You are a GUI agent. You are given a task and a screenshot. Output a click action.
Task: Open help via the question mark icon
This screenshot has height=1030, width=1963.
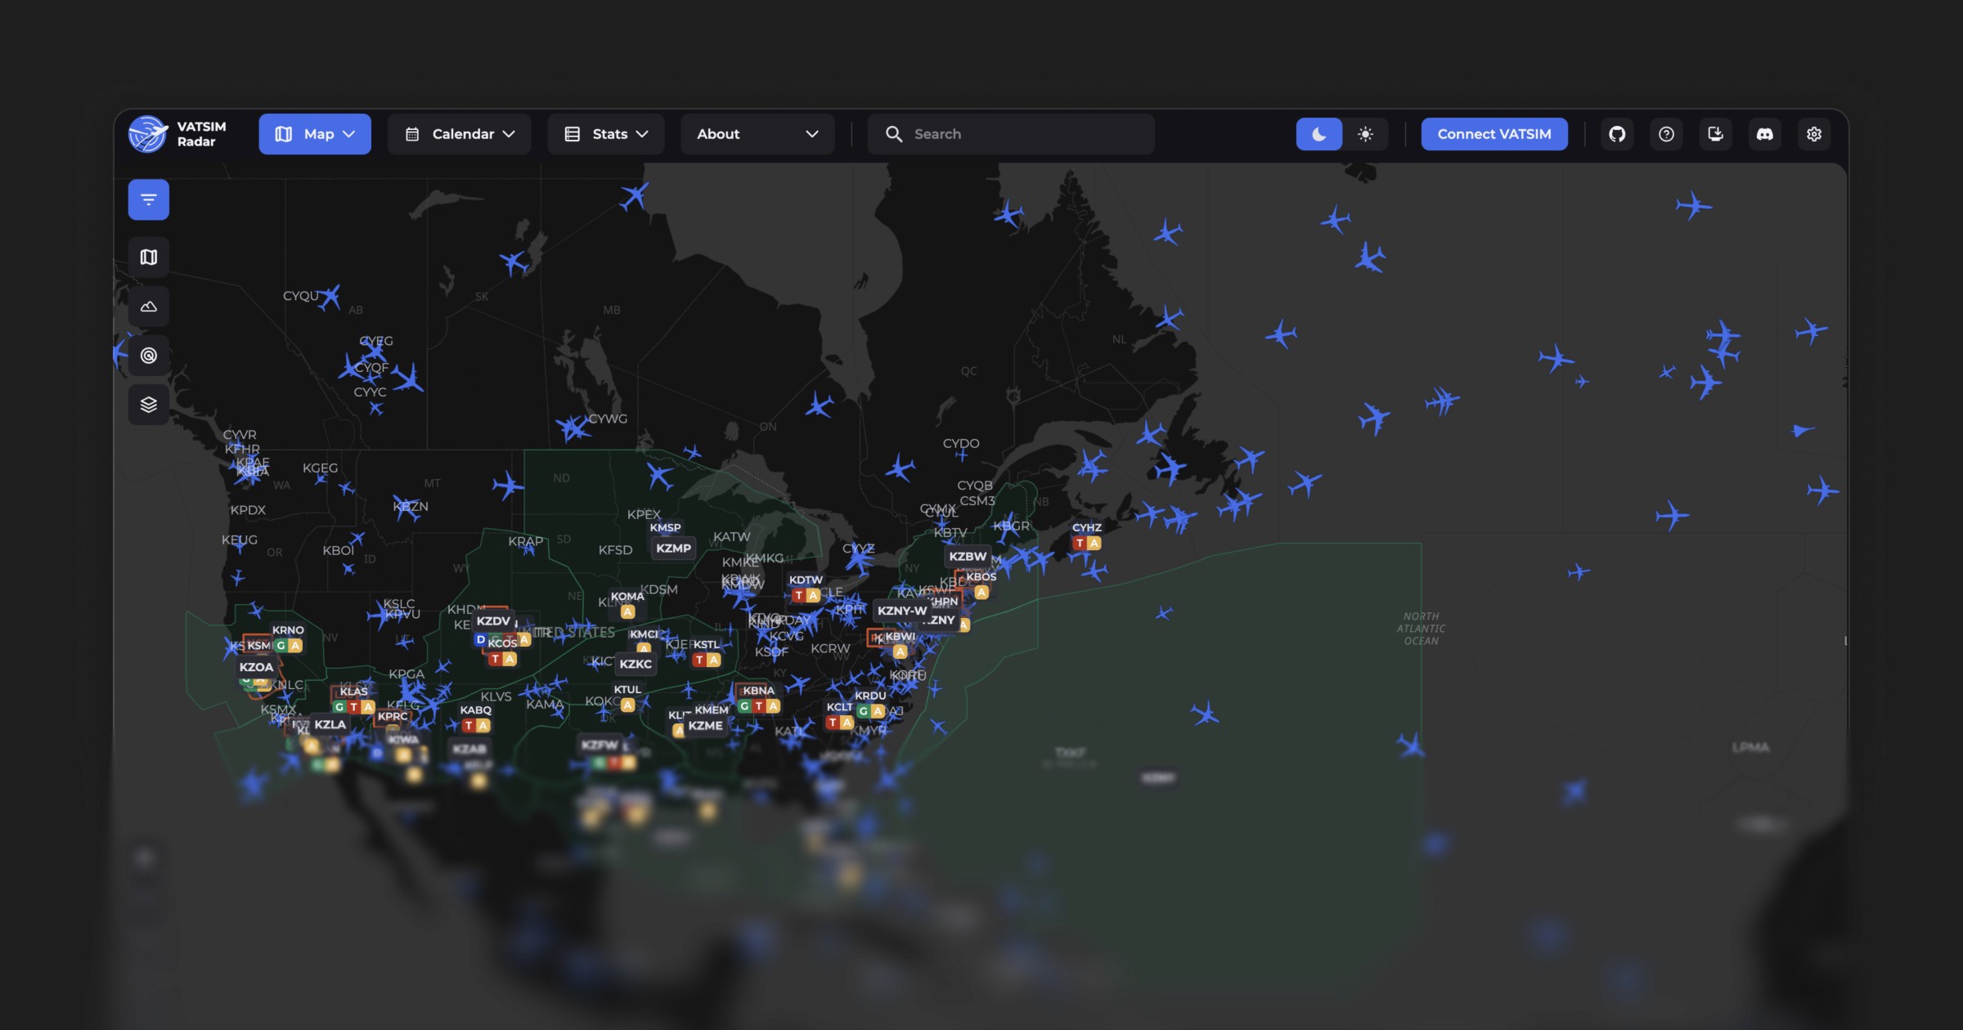pos(1667,133)
